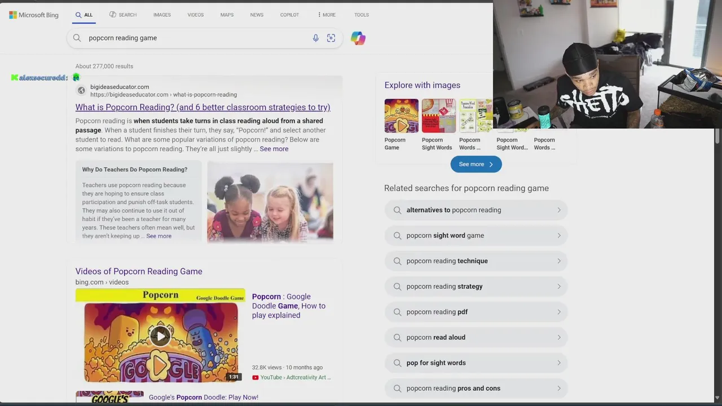Screen dimensions: 722x406
Task: Open Videos of Popcorn Reading Game heading
Action: (x=139, y=271)
